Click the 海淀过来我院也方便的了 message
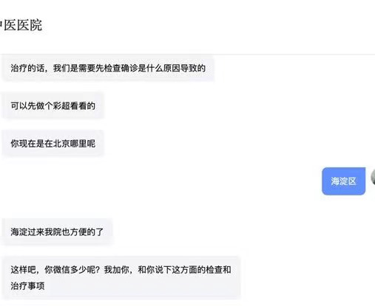 [x=57, y=232]
